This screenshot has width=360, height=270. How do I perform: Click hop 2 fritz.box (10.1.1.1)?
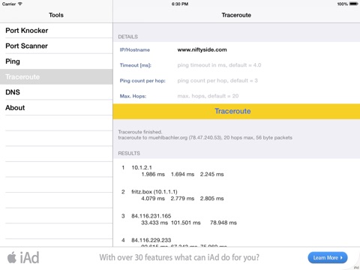[154, 192]
